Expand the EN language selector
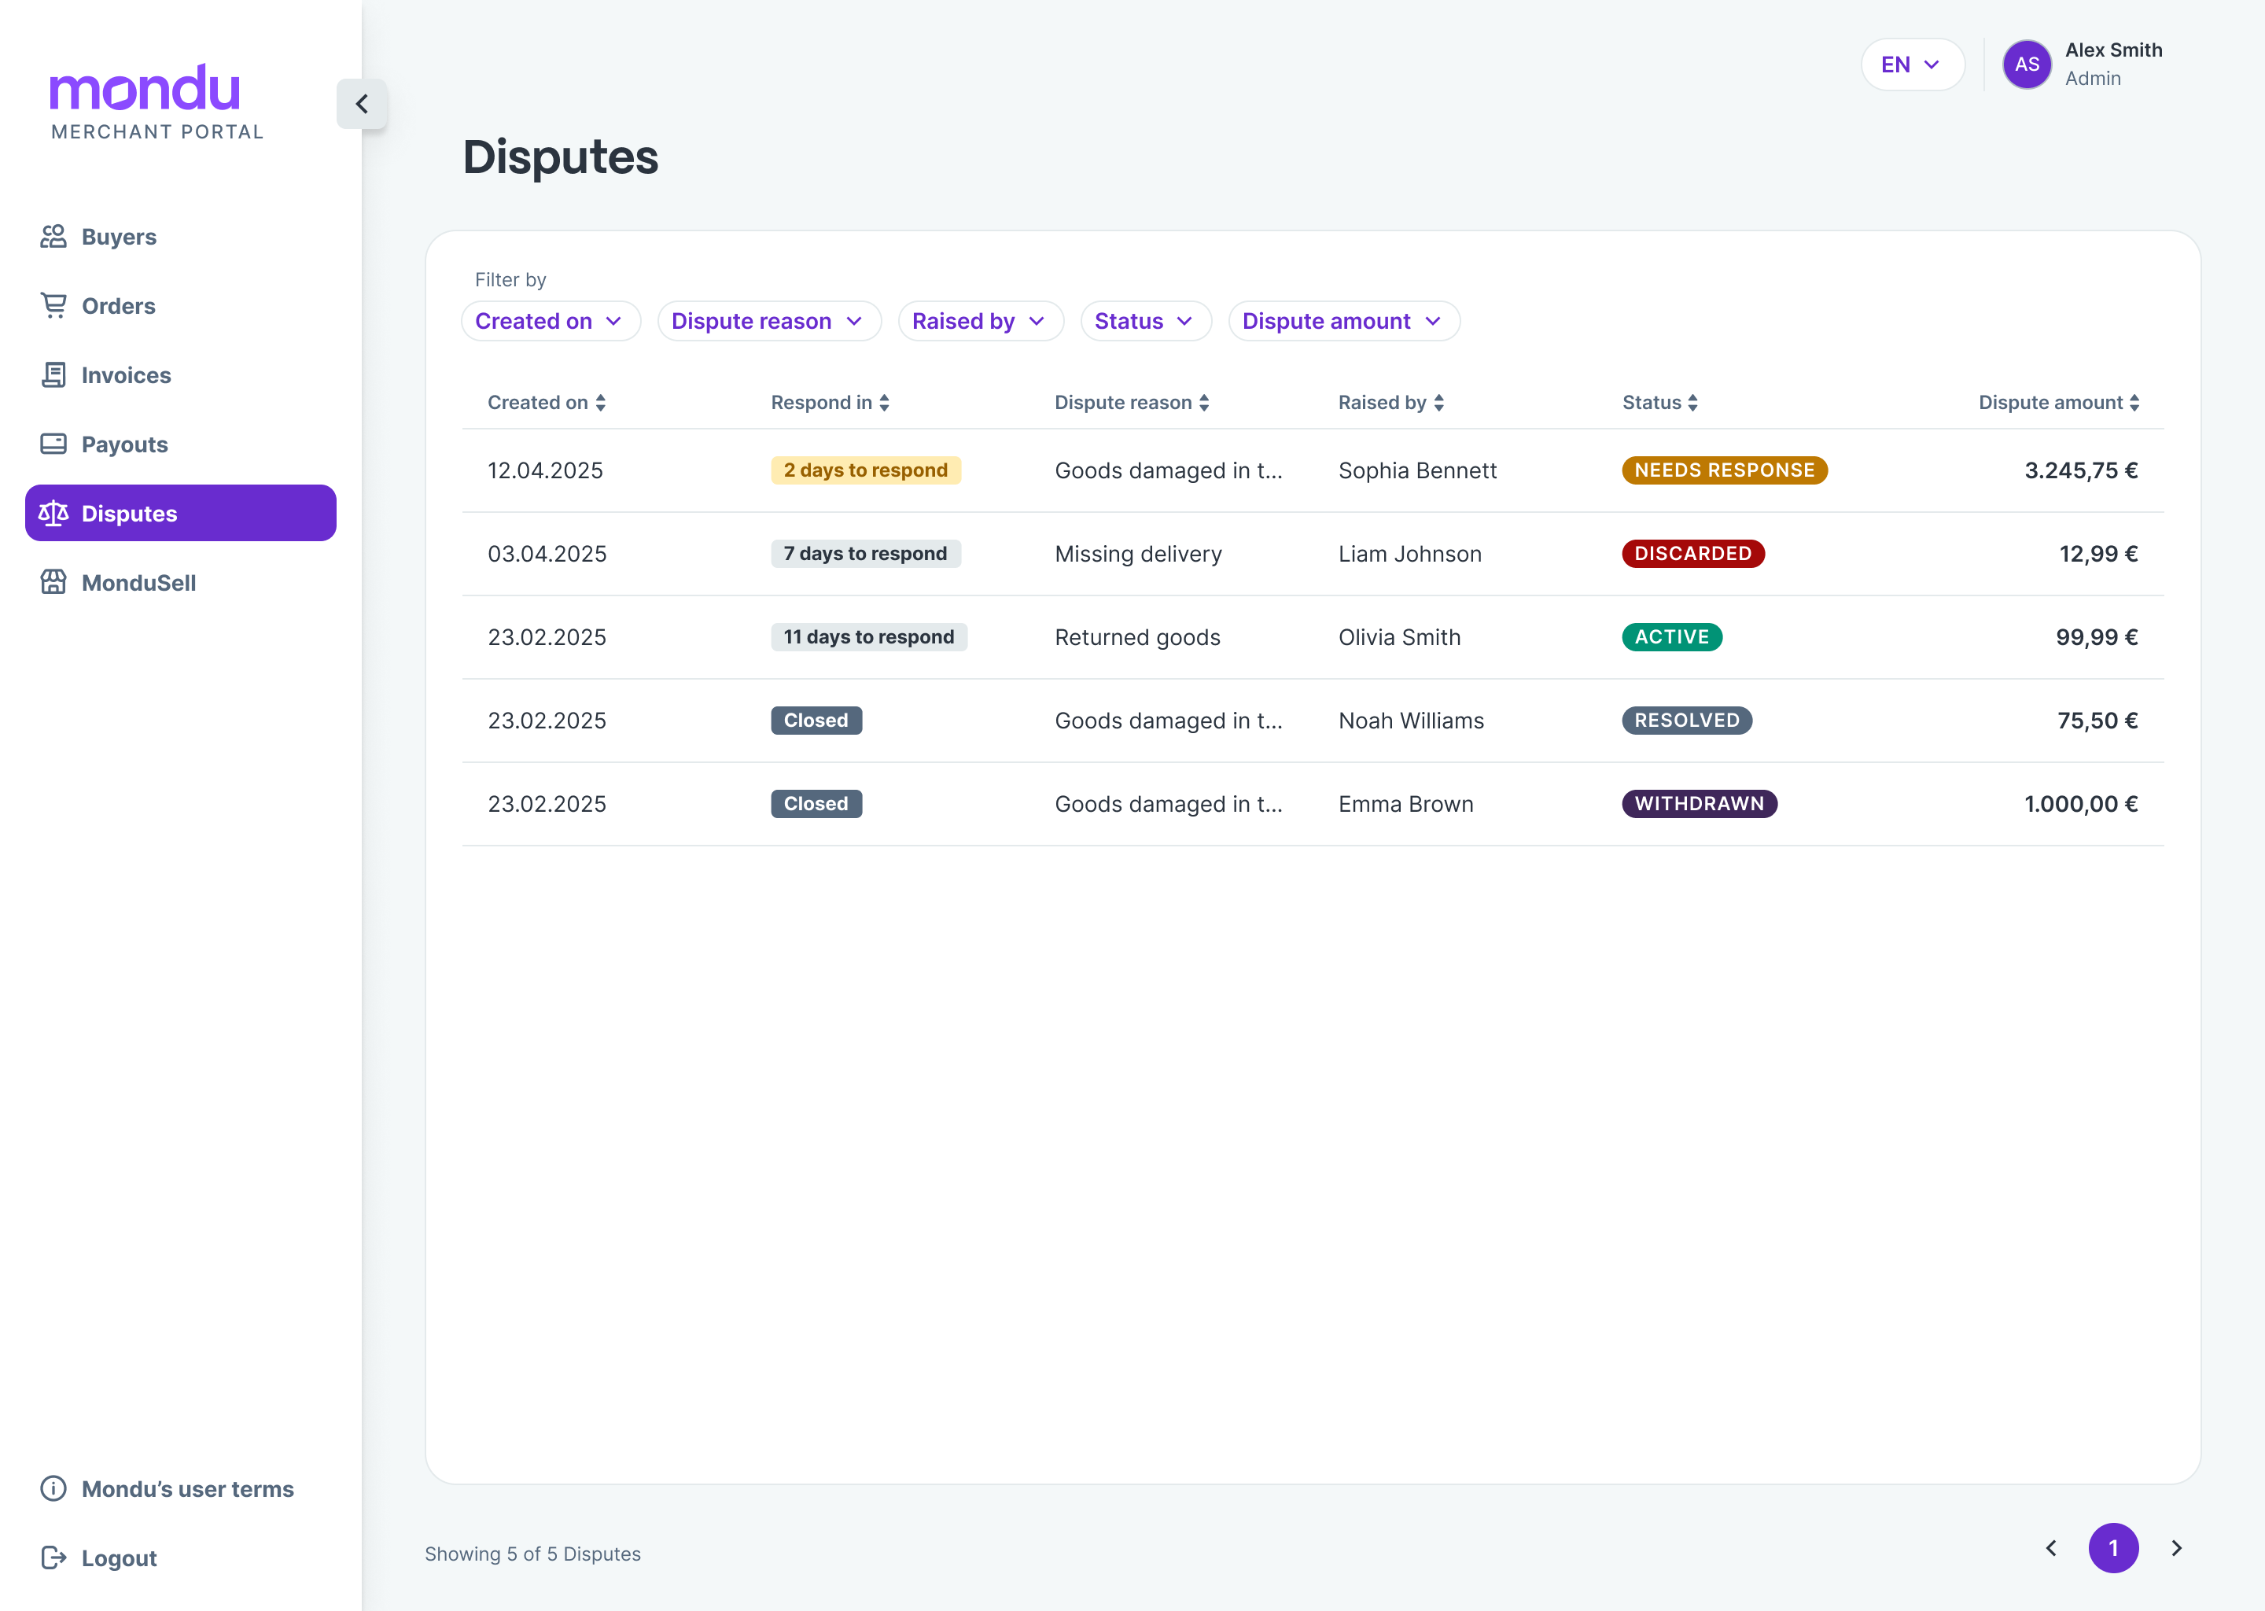2265x1611 pixels. coord(1911,65)
